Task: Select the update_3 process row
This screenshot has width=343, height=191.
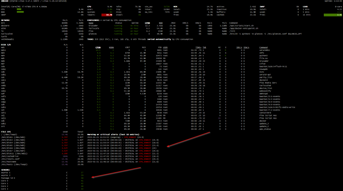Action: pos(183,123)
